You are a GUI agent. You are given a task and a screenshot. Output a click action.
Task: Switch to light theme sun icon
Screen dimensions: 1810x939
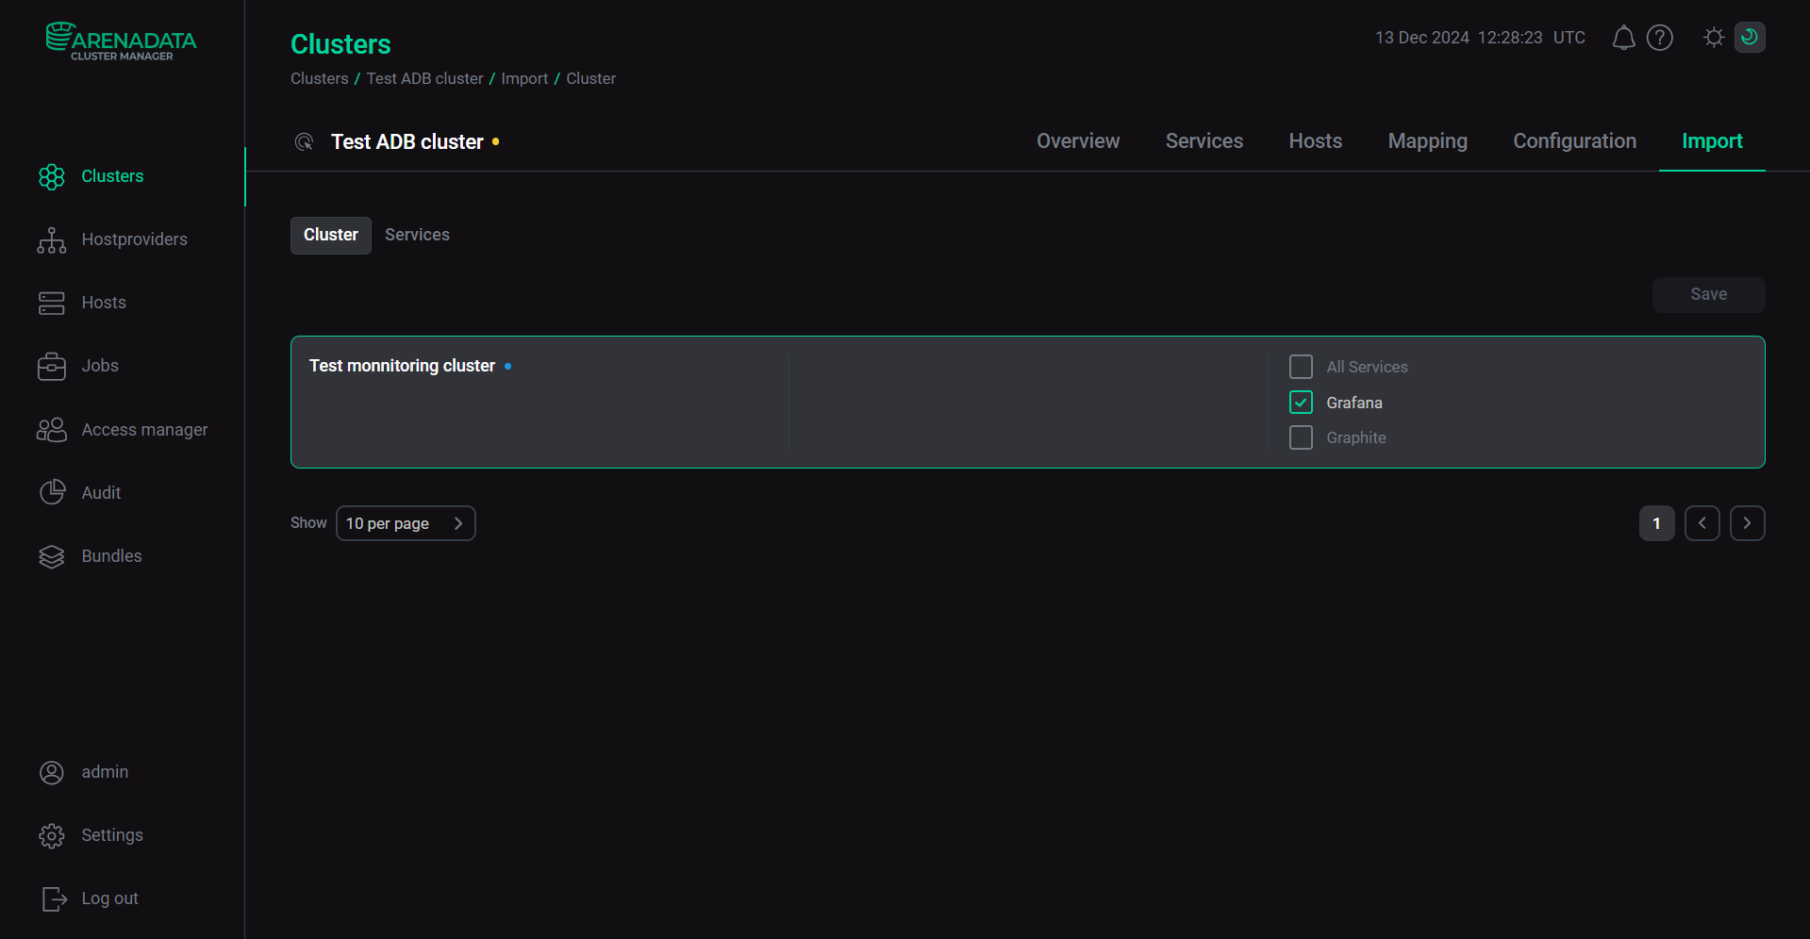(x=1714, y=38)
